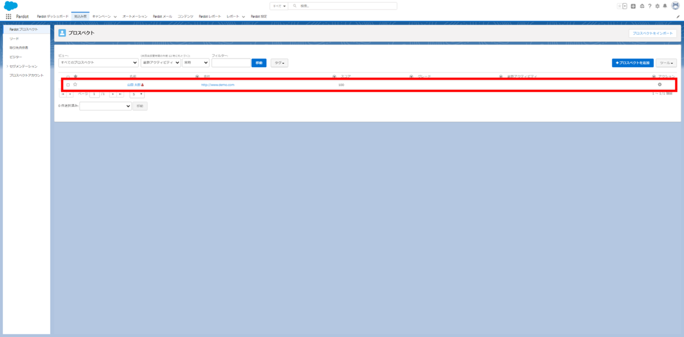Sort by the スコア column header
The image size is (684, 337).
[346, 76]
